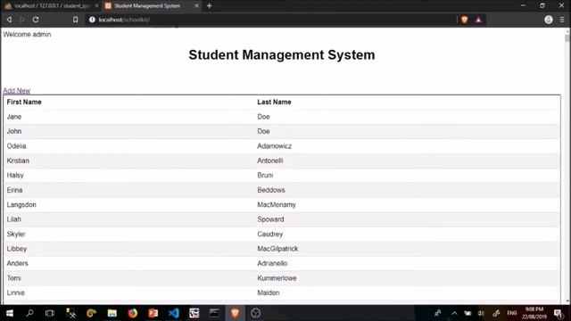The width and height of the screenshot is (571, 321).
Task: Open the terminal window icon in taskbar
Action: tap(214, 313)
